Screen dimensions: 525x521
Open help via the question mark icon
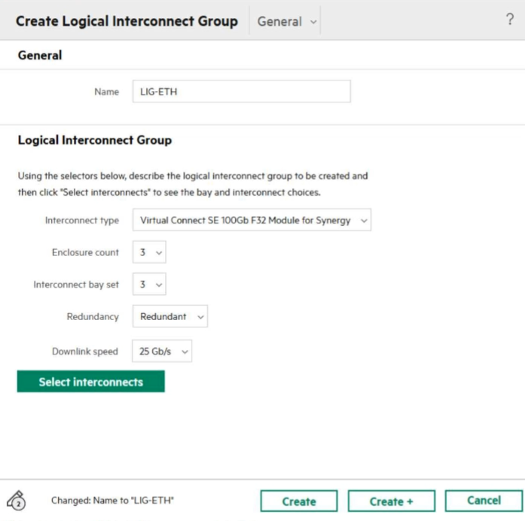point(509,20)
